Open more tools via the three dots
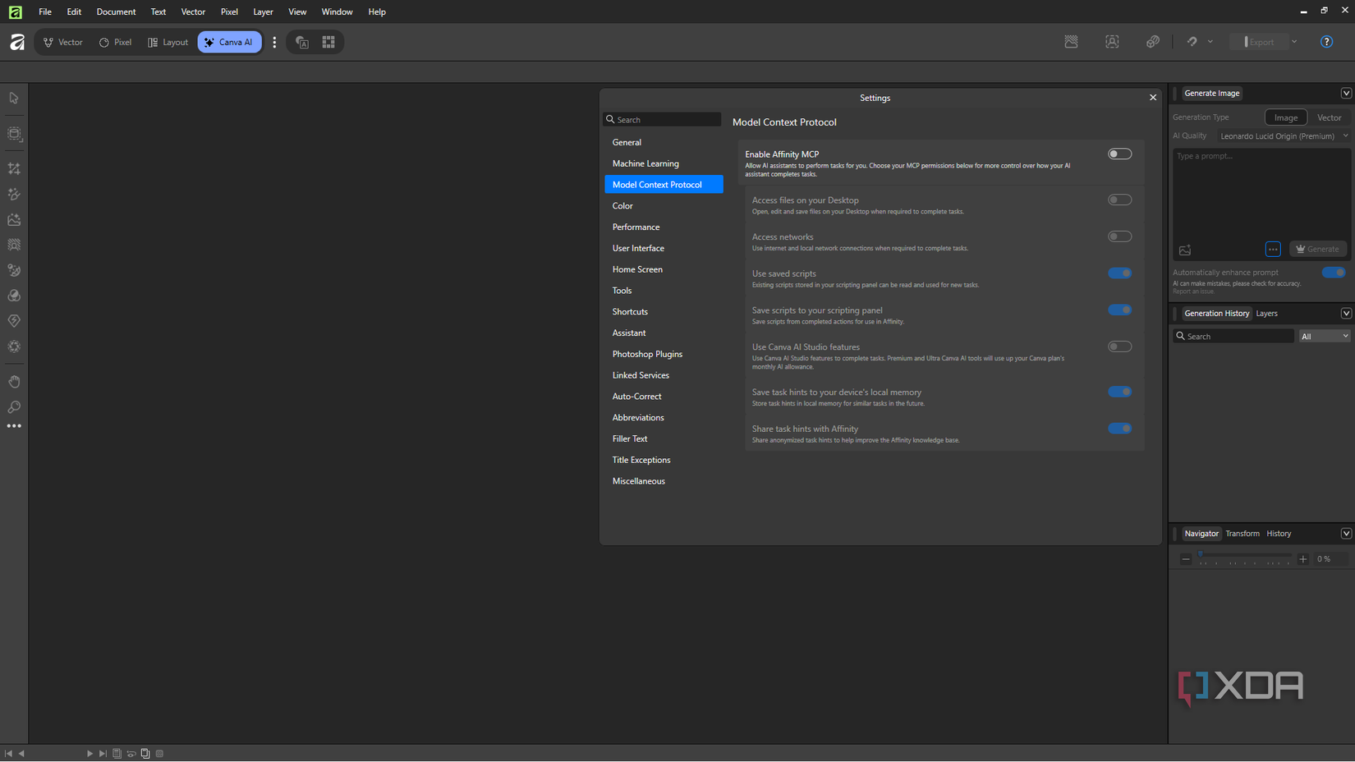The height and width of the screenshot is (762, 1355). pyautogui.click(x=14, y=426)
